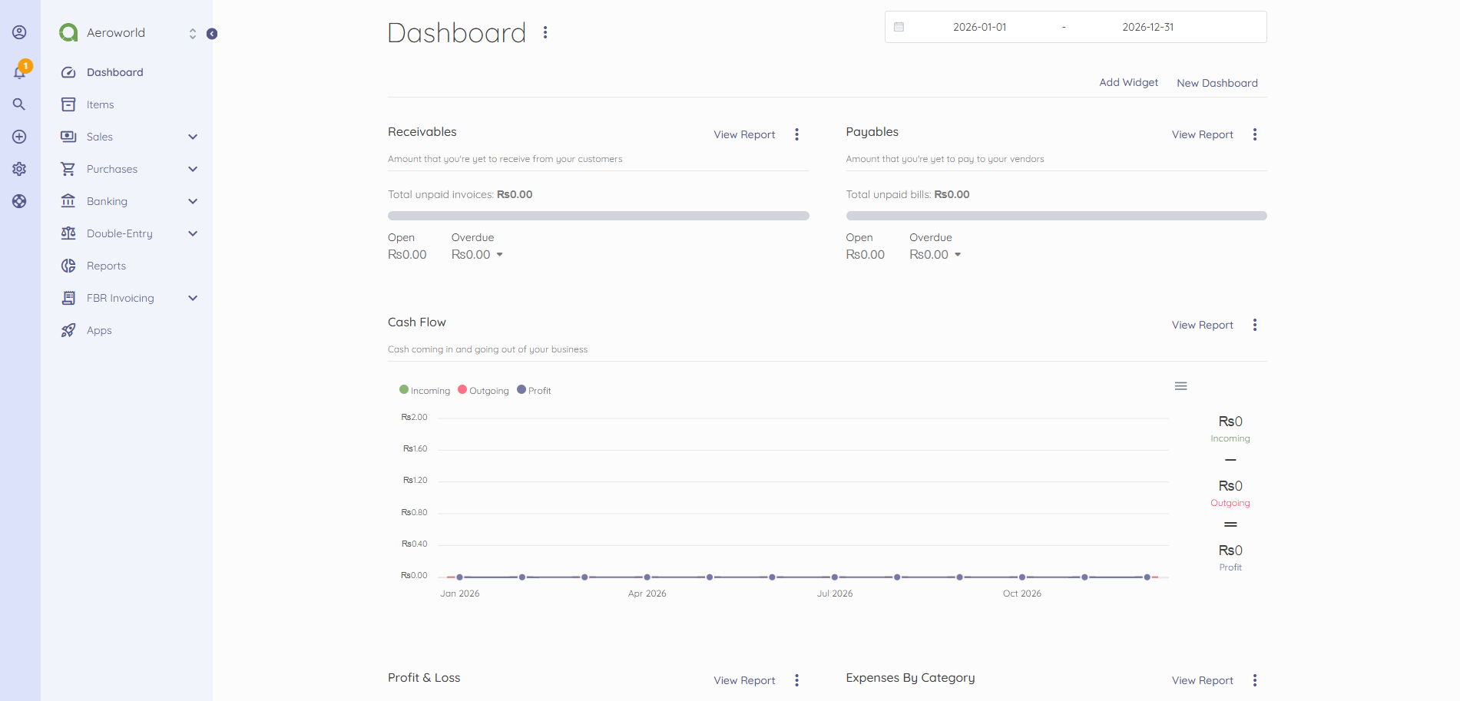
Task: Click the start date 2026-01-01 field
Action: pos(979,27)
